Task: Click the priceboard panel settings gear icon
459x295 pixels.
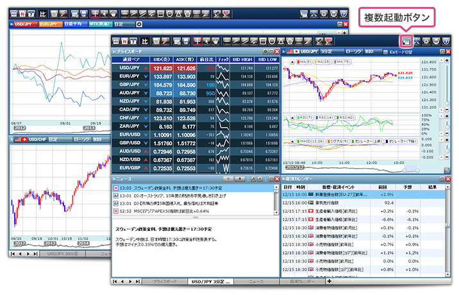Action: coord(265,51)
